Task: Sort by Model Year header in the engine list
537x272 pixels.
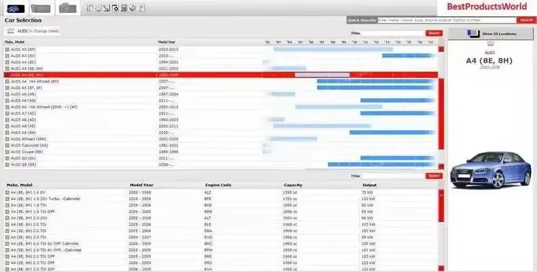Action: 141,185
